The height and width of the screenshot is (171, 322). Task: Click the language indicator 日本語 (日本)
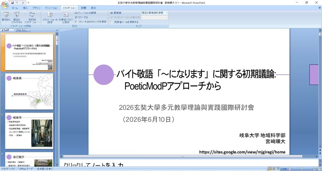coord(44,169)
